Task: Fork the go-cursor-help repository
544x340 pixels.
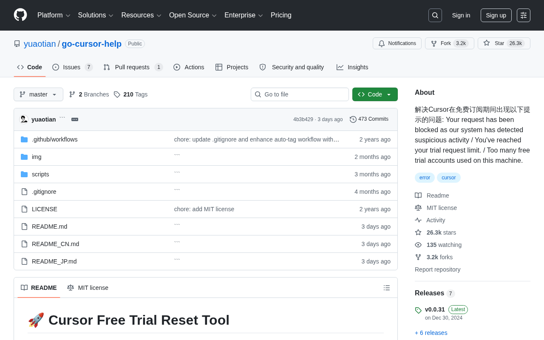Action: pyautogui.click(x=450, y=43)
